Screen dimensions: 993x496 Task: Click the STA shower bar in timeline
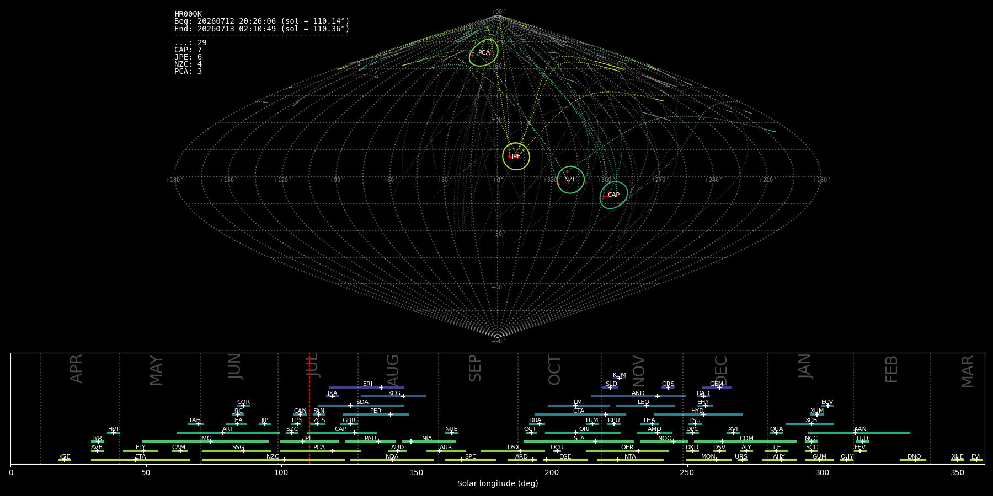tap(579, 441)
